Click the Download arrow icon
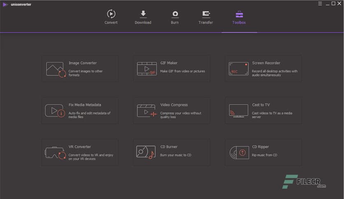This screenshot has height=199, width=344. coord(143,14)
